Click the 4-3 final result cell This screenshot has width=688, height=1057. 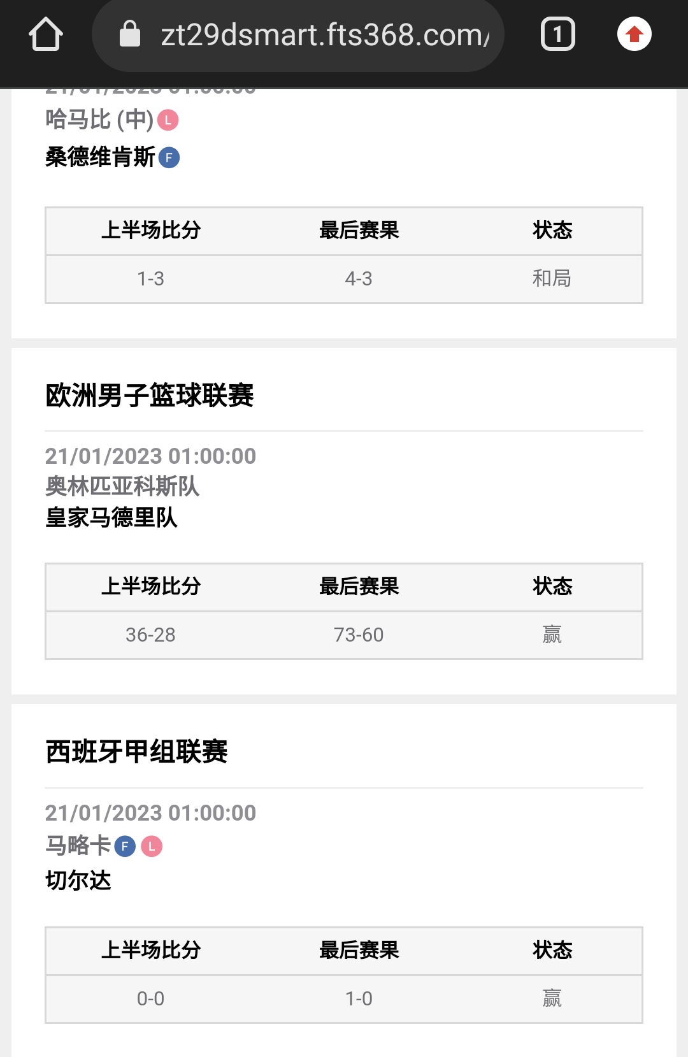[359, 278]
